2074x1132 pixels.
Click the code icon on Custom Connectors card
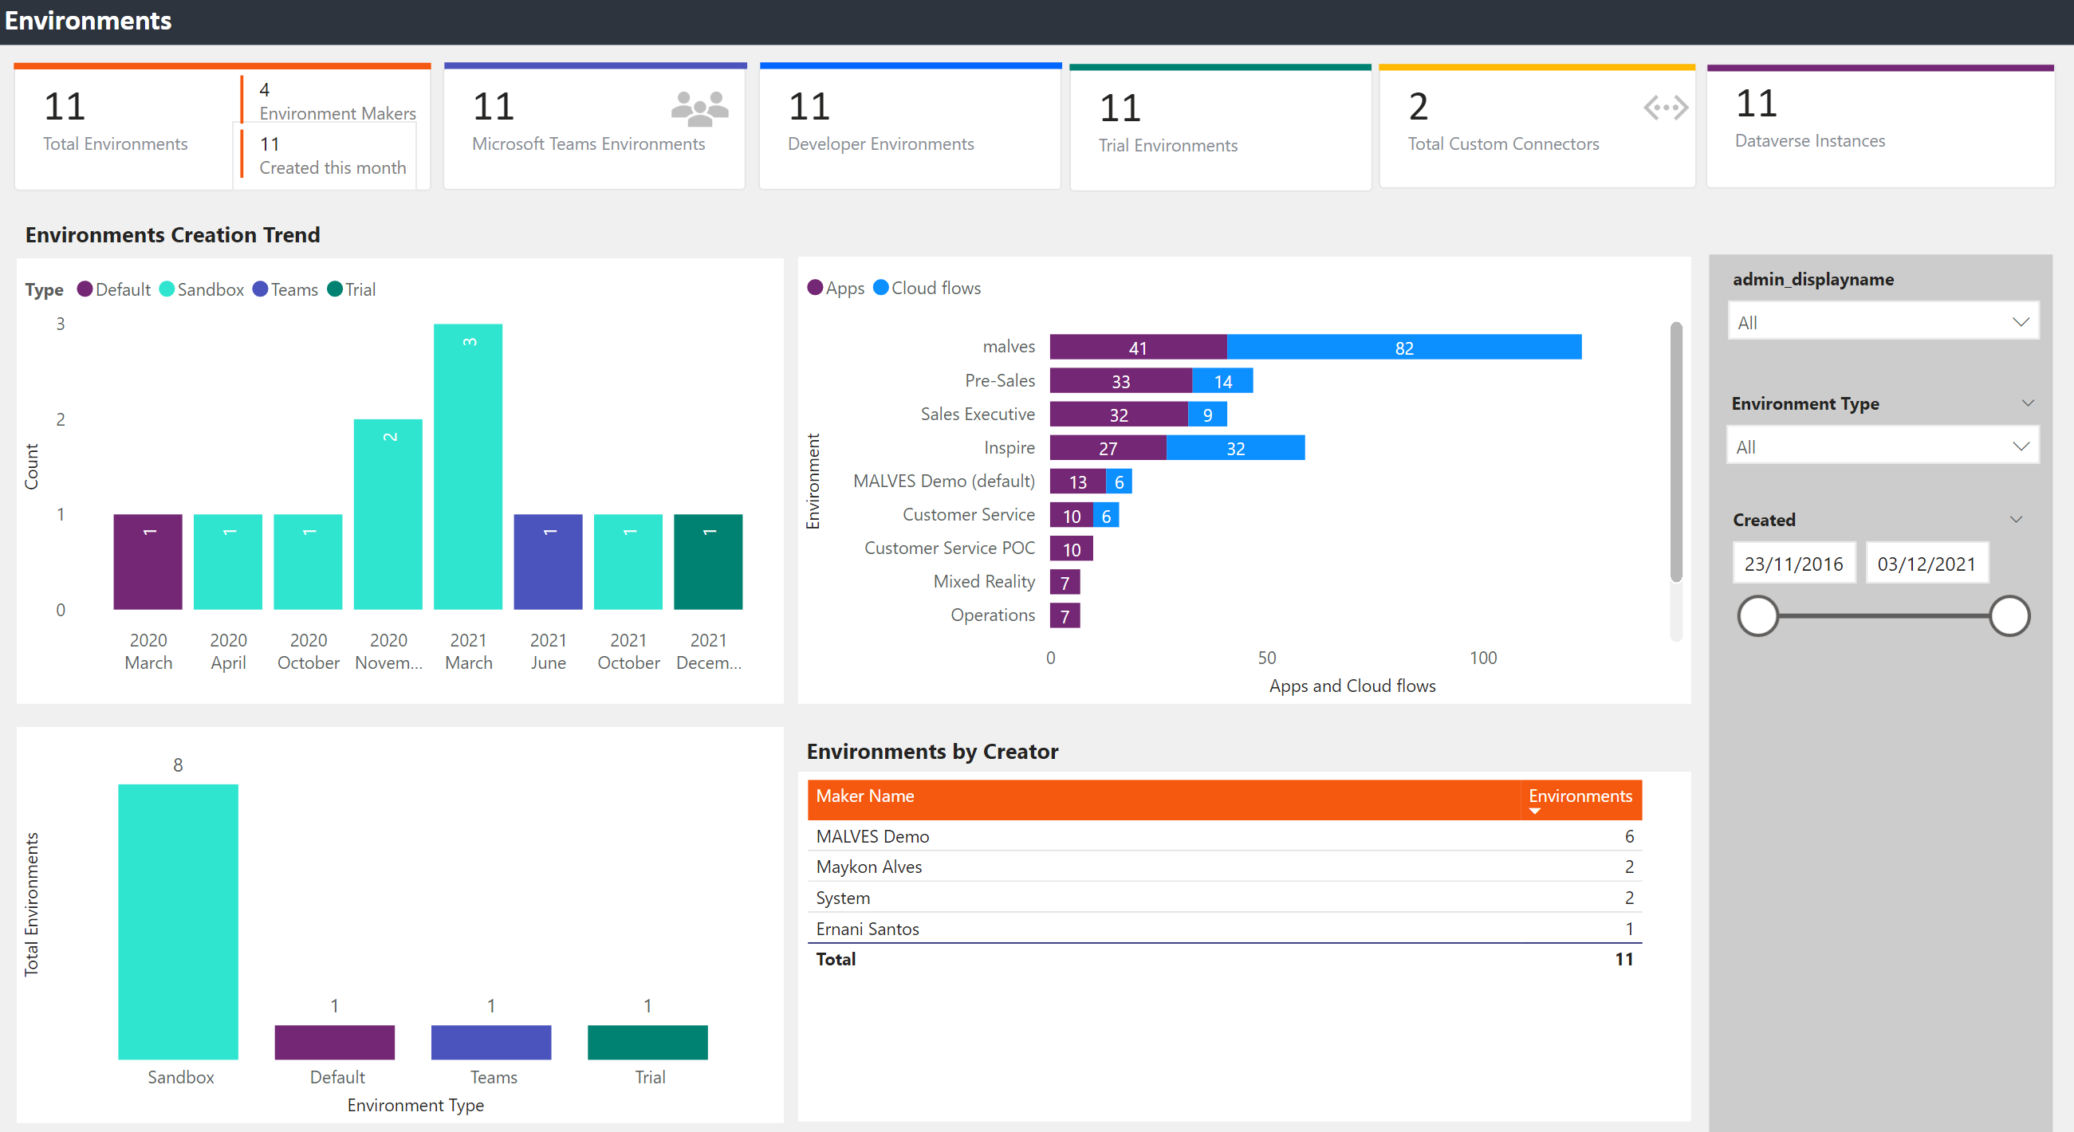tap(1667, 107)
